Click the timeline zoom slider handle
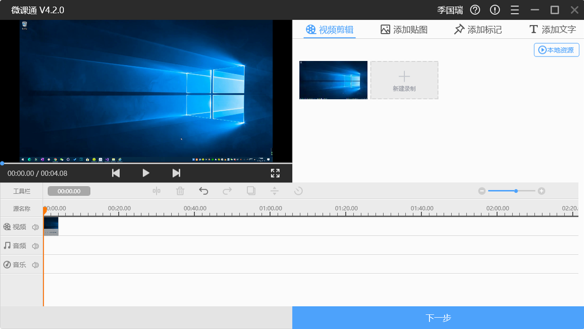Screen dimensions: 584x329 [x=516, y=191]
